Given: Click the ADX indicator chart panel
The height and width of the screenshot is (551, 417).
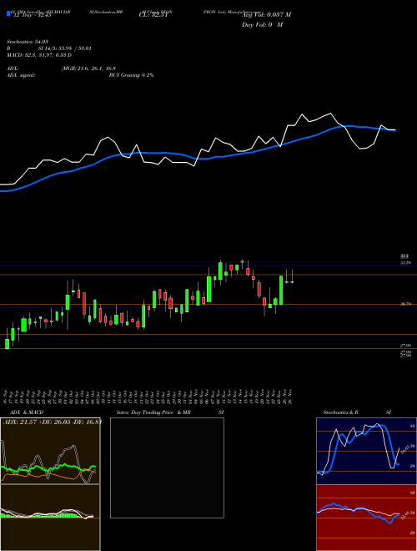Looking at the screenshot, I should pos(50,451).
